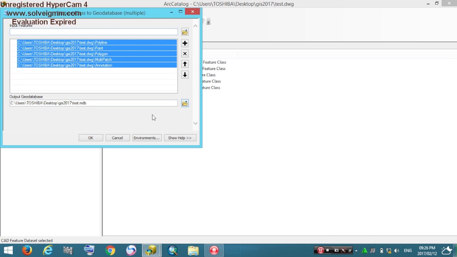The image size is (457, 257).
Task: Open the Input Features browse folder icon
Action: [185, 32]
